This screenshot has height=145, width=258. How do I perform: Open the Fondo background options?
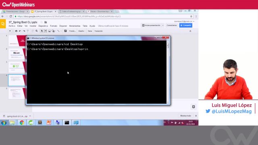click(x=73, y=31)
